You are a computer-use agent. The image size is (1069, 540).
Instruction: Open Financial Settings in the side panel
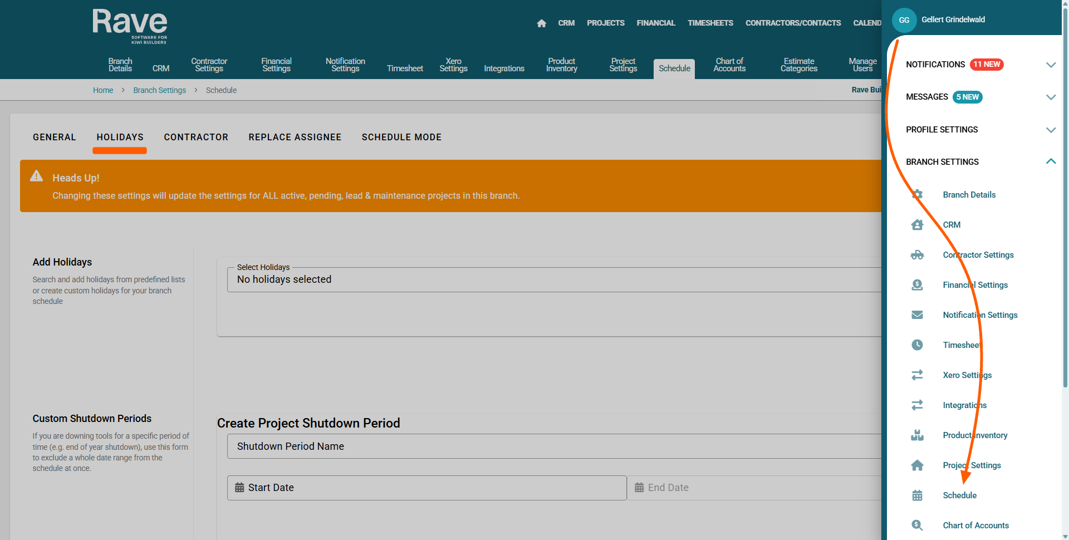tap(975, 285)
